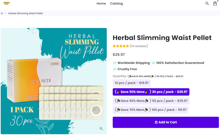The height and width of the screenshot is (135, 220).
Task: Go to the Catalog menu item
Action: [116, 4]
